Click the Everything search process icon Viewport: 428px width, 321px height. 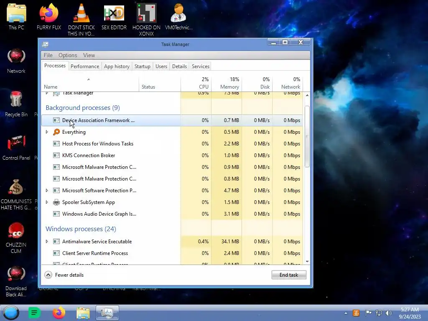[x=56, y=132]
